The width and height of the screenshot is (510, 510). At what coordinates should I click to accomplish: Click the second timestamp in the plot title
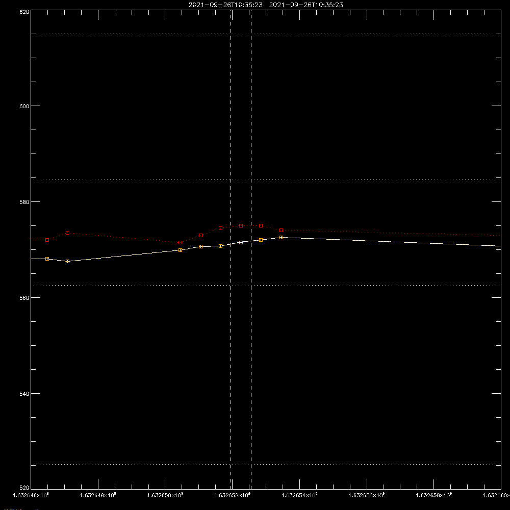click(x=306, y=5)
